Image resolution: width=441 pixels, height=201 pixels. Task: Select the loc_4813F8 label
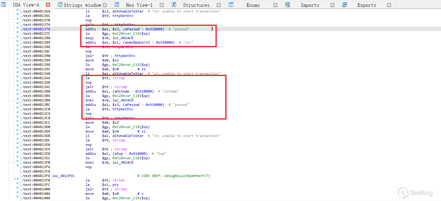tap(63, 176)
